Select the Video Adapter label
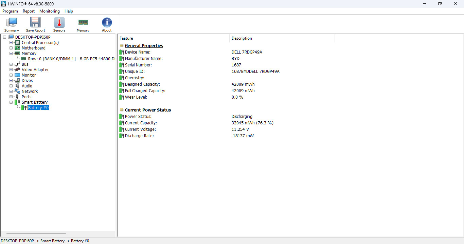 pyautogui.click(x=35, y=70)
